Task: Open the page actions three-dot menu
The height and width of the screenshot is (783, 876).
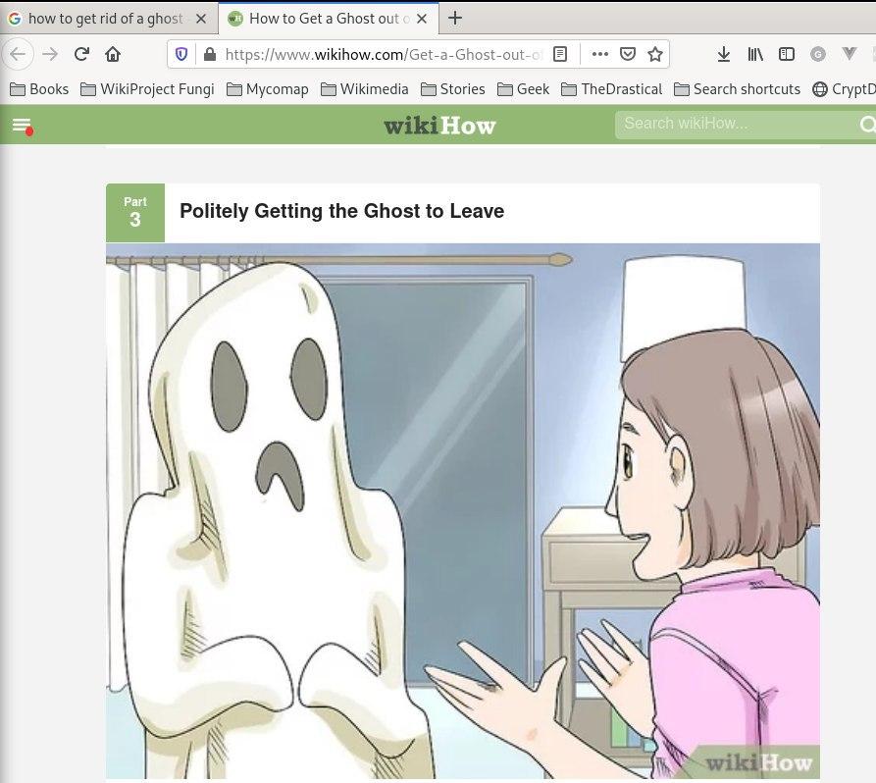Action: click(600, 54)
